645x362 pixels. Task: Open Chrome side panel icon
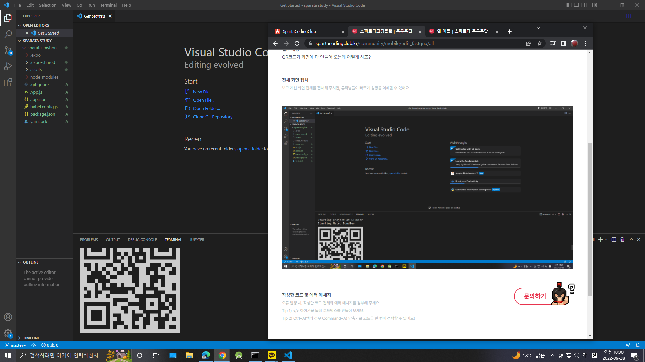pos(564,43)
